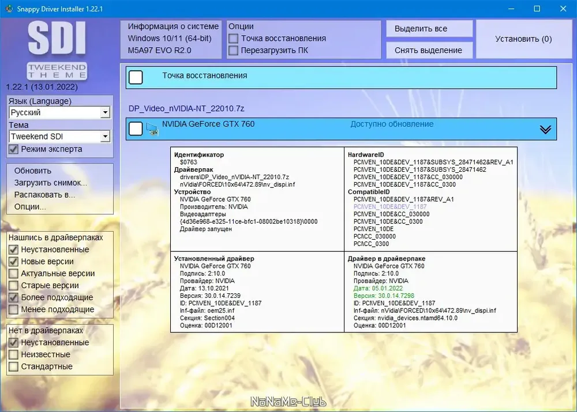Click Дата: 13.10.2021 installed driver line
The height and width of the screenshot is (412, 577).
204,288
